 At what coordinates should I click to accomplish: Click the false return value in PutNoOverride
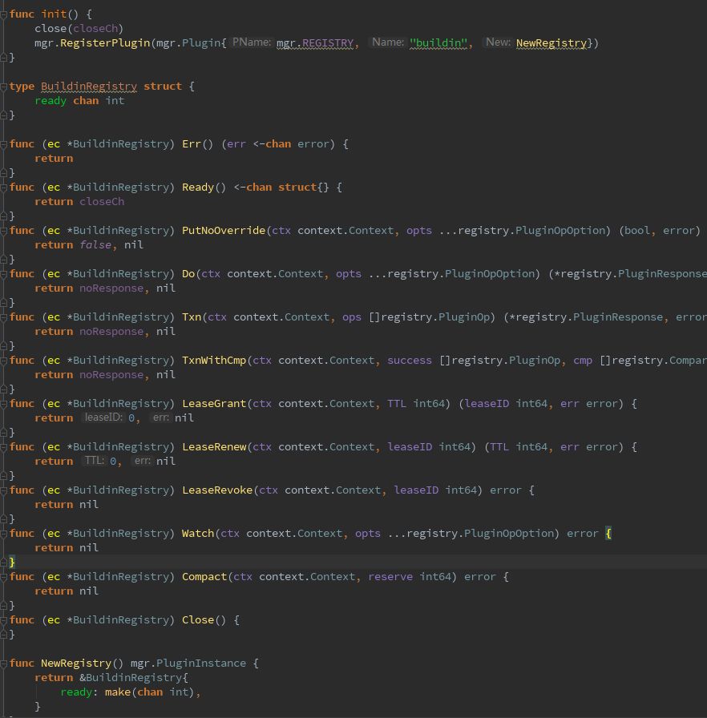pos(95,245)
